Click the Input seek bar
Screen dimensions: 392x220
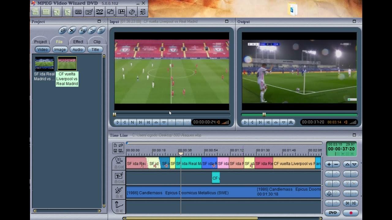point(171,115)
